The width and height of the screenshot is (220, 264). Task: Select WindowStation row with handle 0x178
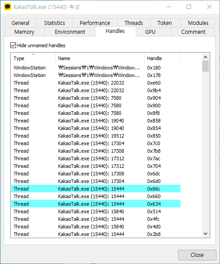tap(96, 75)
